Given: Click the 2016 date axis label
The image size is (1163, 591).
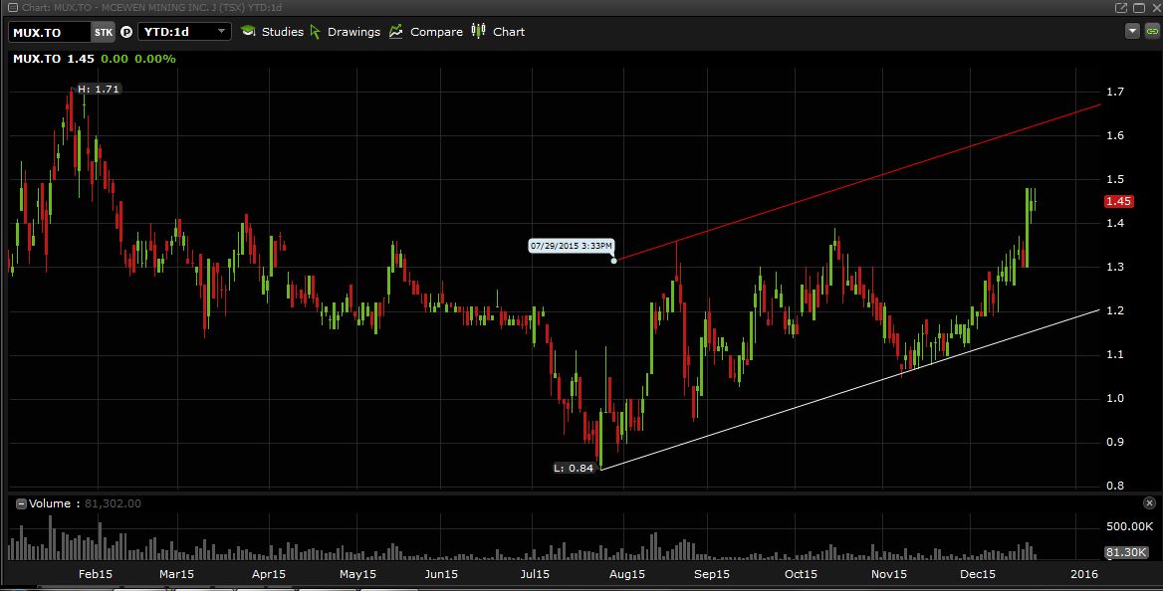Looking at the screenshot, I should click(x=1084, y=574).
